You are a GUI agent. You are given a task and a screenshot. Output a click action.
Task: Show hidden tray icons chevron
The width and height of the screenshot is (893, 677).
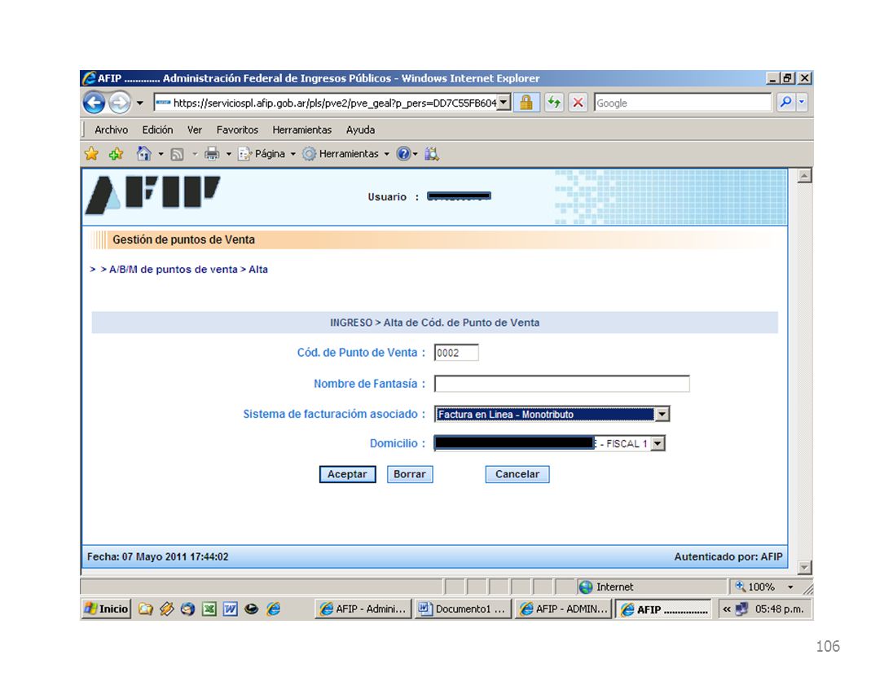click(727, 609)
